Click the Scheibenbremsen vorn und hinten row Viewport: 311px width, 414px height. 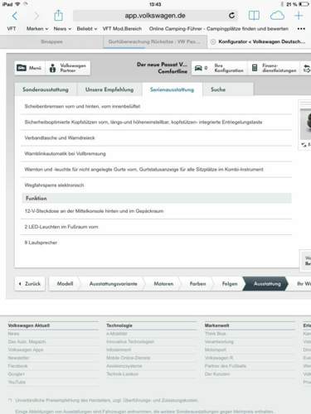[x=156, y=106]
